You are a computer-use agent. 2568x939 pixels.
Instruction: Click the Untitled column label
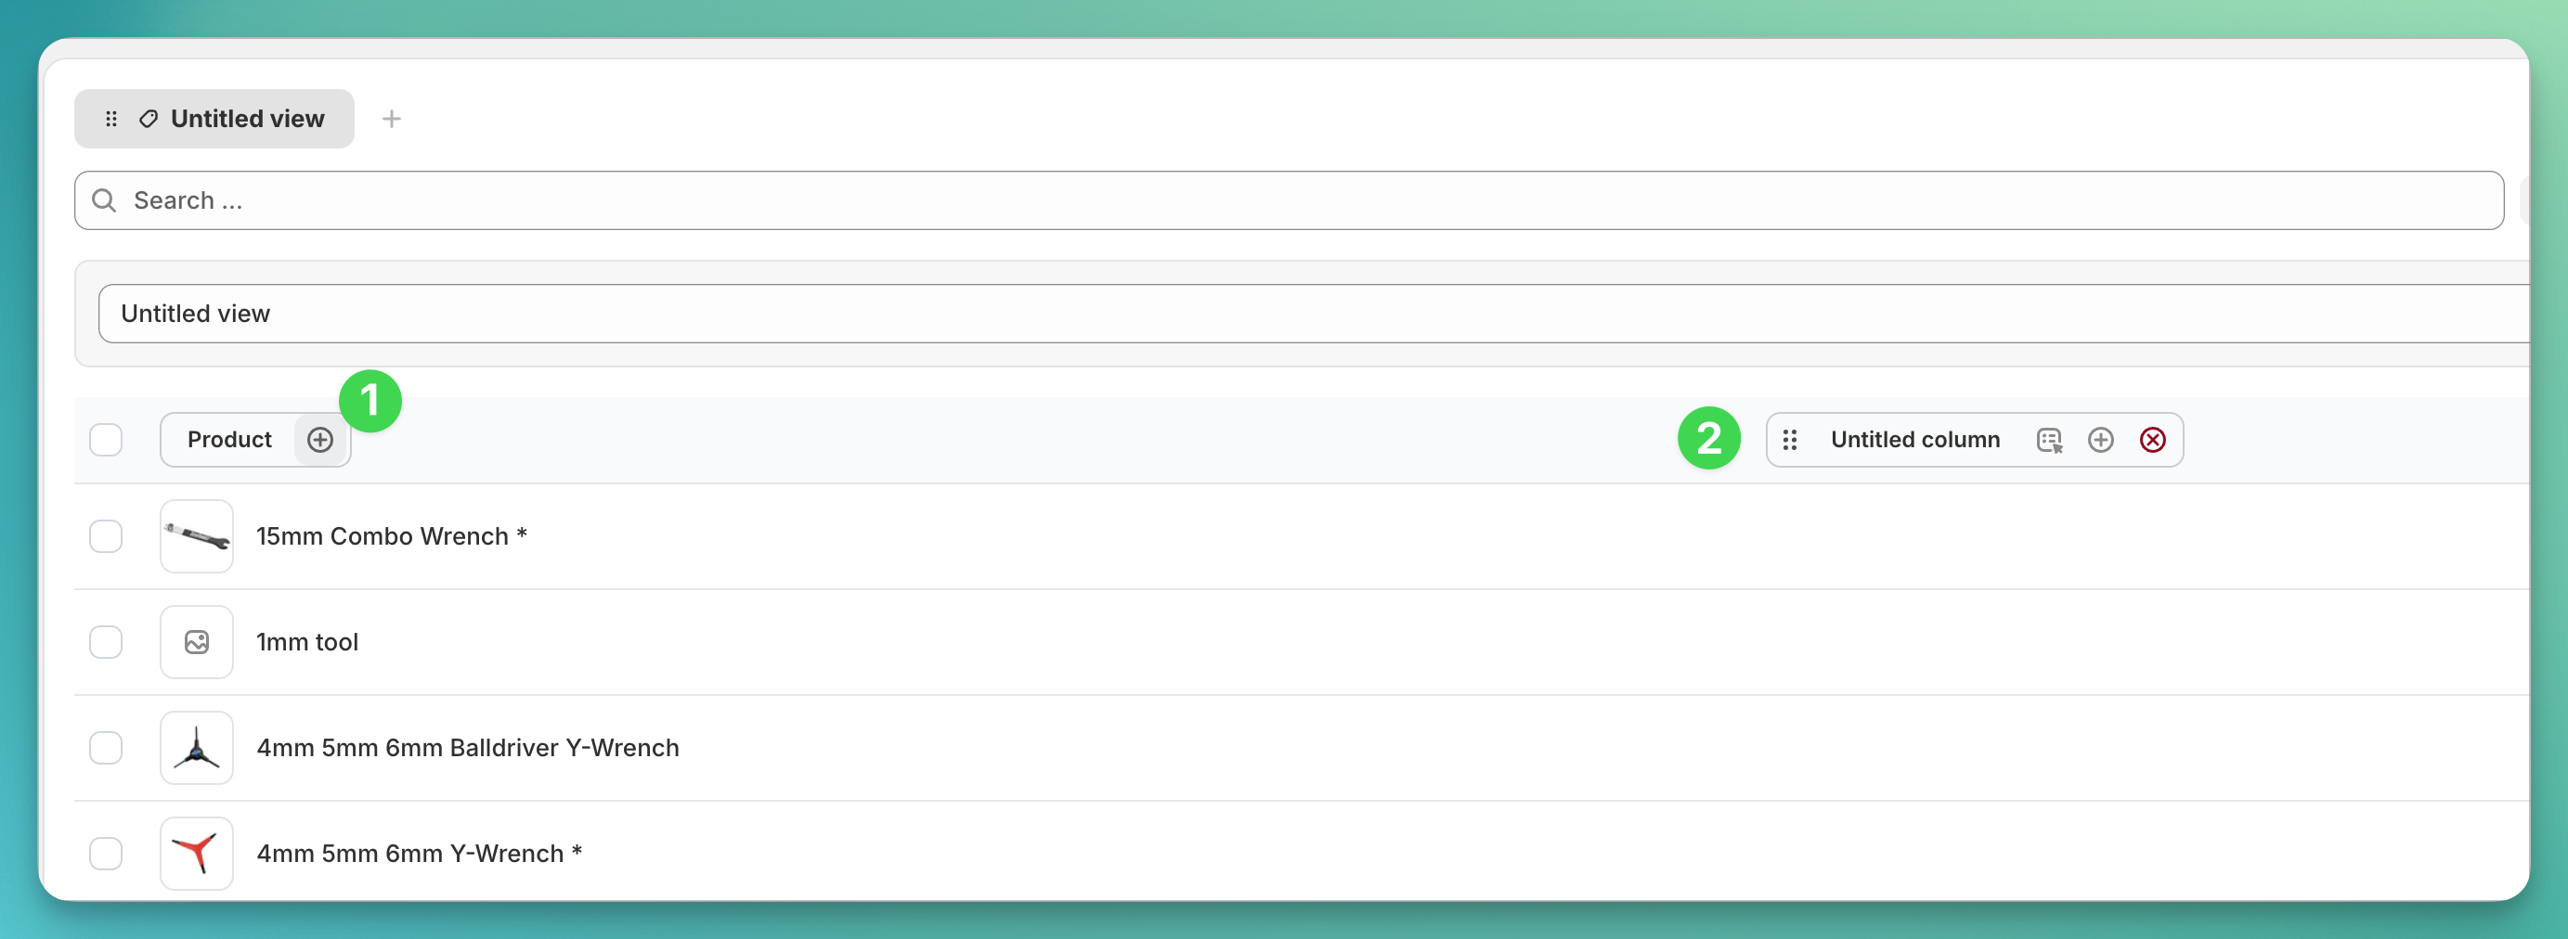[1914, 440]
